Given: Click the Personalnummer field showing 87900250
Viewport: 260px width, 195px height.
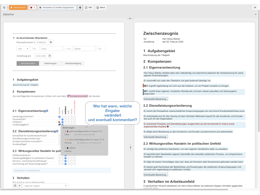Looking at the screenshot, I should (42, 42).
